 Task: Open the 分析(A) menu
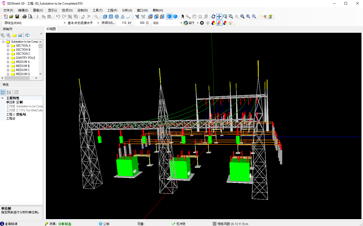[x=127, y=10]
